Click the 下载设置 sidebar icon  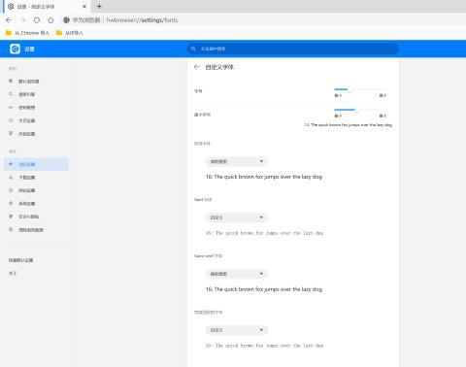tap(11, 178)
